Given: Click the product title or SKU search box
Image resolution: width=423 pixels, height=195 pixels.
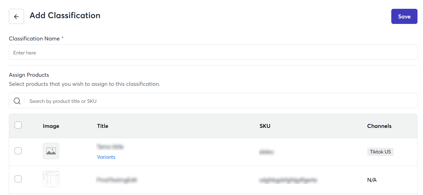Looking at the screenshot, I should [221, 101].
